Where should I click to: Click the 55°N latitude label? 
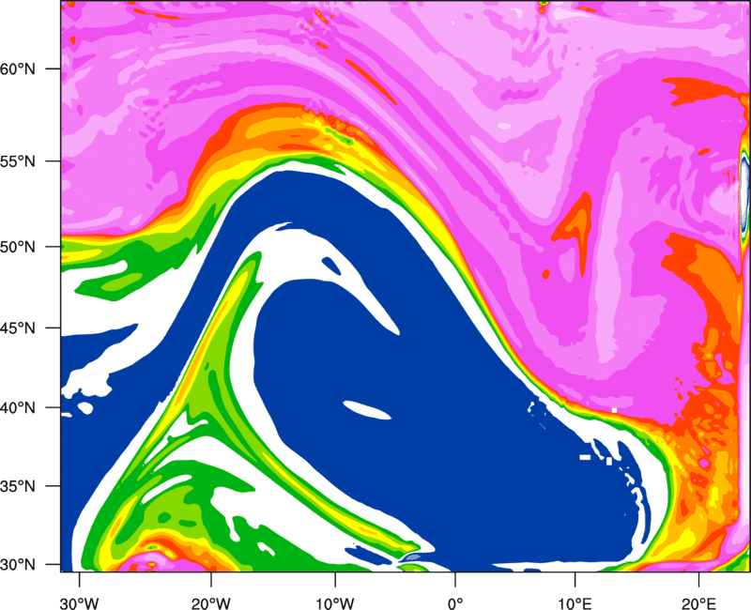pyautogui.click(x=18, y=161)
